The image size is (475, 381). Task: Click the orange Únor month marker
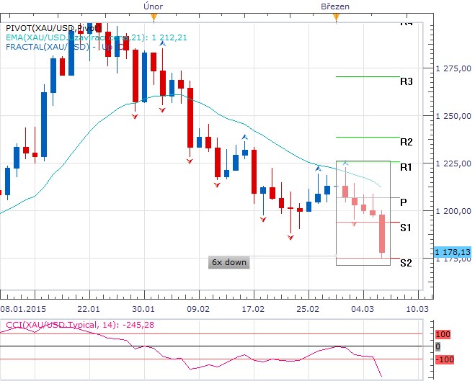tap(154, 15)
